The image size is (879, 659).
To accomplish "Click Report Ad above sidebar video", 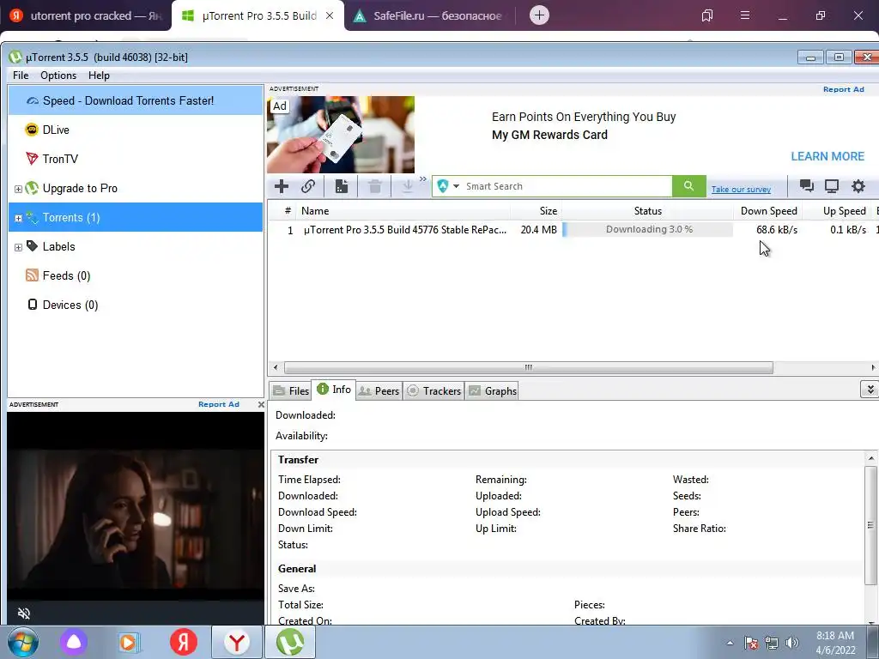I will pyautogui.click(x=219, y=404).
